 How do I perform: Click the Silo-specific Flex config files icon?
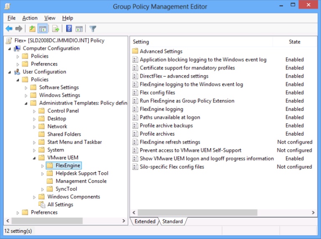(x=135, y=167)
